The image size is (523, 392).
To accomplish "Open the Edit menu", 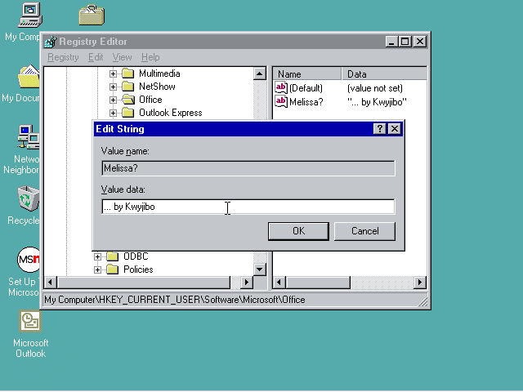I will pyautogui.click(x=96, y=57).
